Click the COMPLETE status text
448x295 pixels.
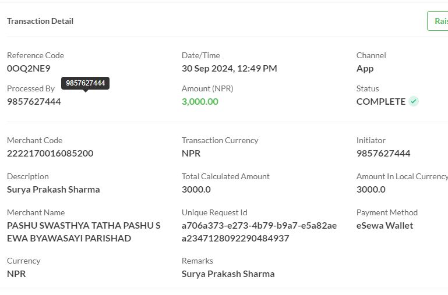click(x=381, y=102)
